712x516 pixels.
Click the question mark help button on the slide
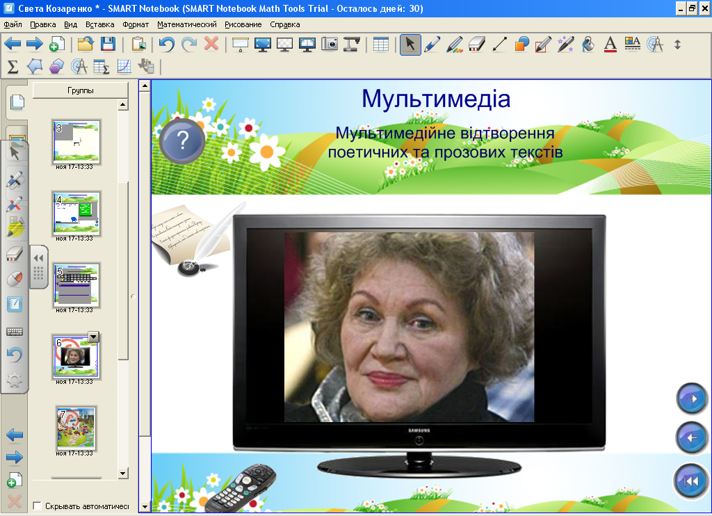point(182,140)
